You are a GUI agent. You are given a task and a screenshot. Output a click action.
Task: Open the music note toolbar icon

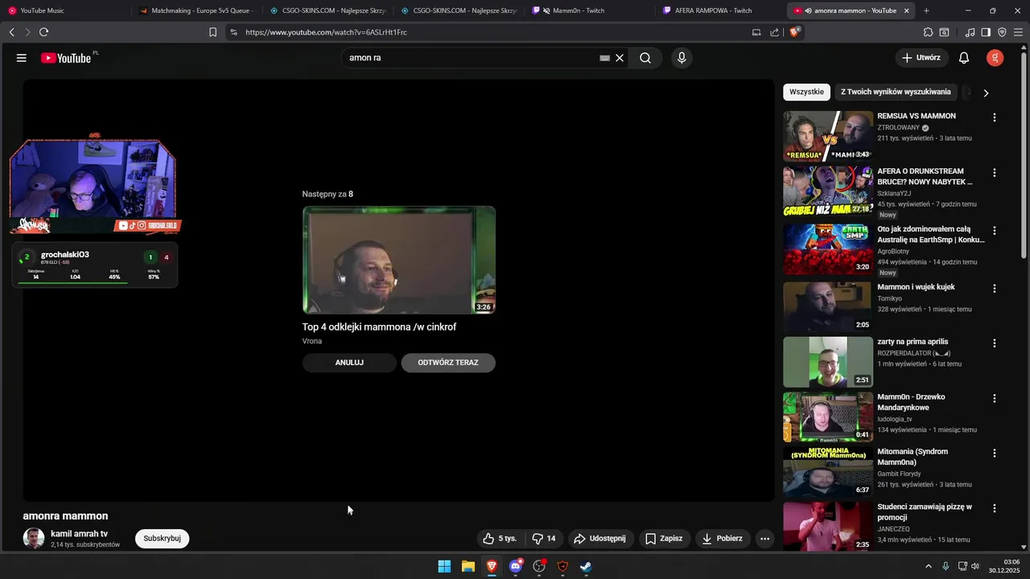(970, 32)
